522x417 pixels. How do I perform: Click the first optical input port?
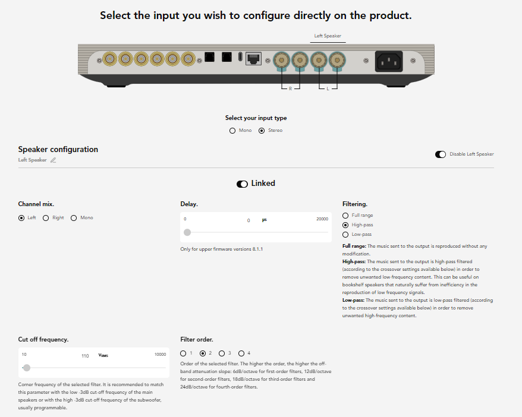coord(209,58)
